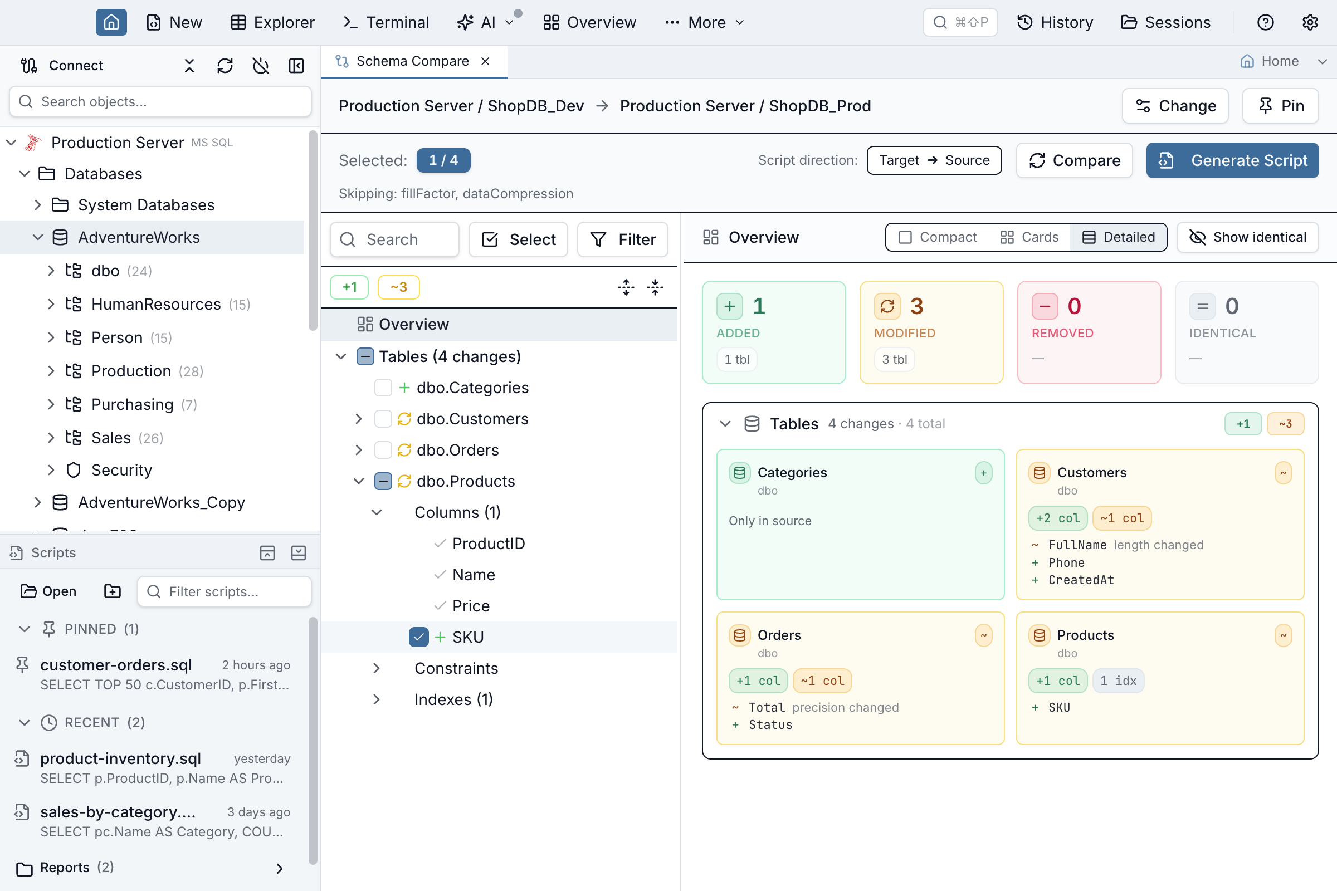This screenshot has width=1337, height=891.
Task: Open the settings gear icon
Action: pyautogui.click(x=1310, y=22)
